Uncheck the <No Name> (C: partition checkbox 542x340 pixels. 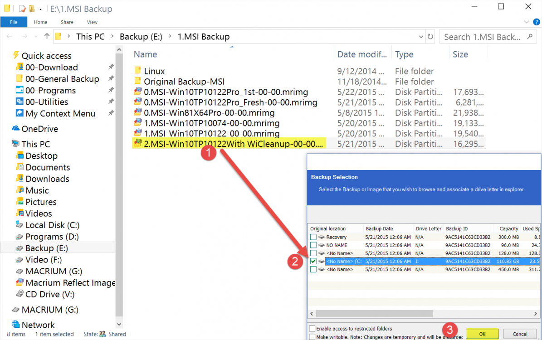[313, 261]
